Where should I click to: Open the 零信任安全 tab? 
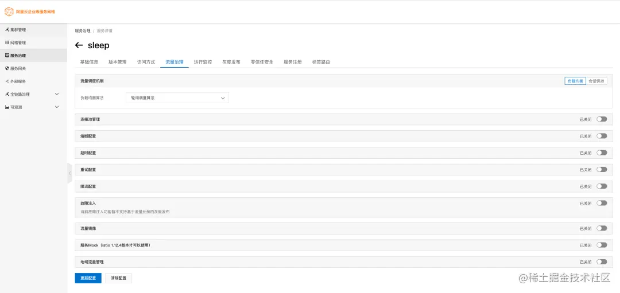(x=262, y=62)
